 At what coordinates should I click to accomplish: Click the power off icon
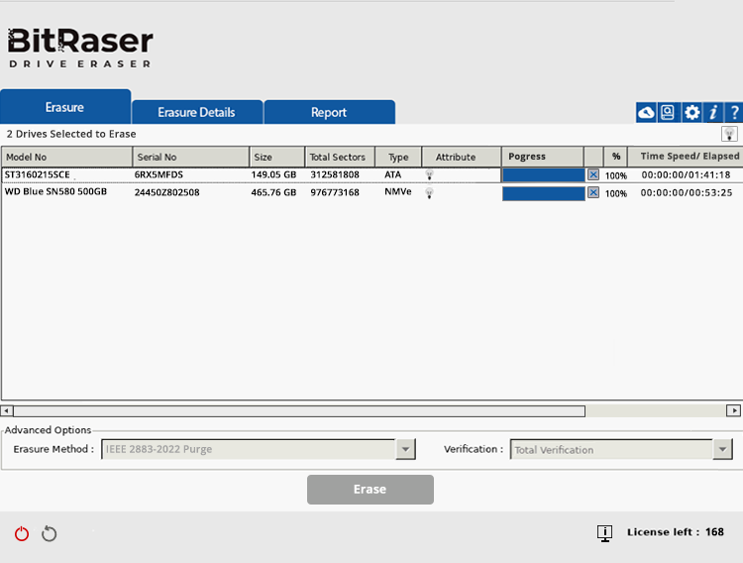(22, 534)
